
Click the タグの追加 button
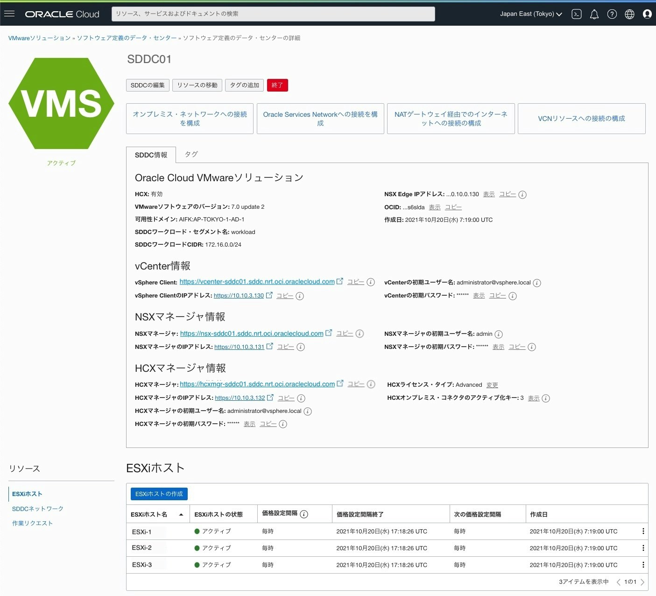click(244, 85)
